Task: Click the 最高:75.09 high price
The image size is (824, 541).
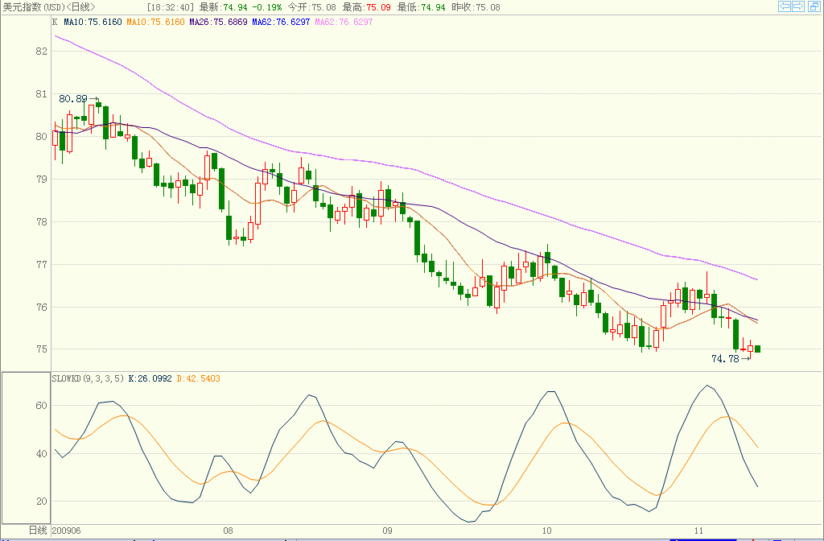Action: (x=367, y=7)
